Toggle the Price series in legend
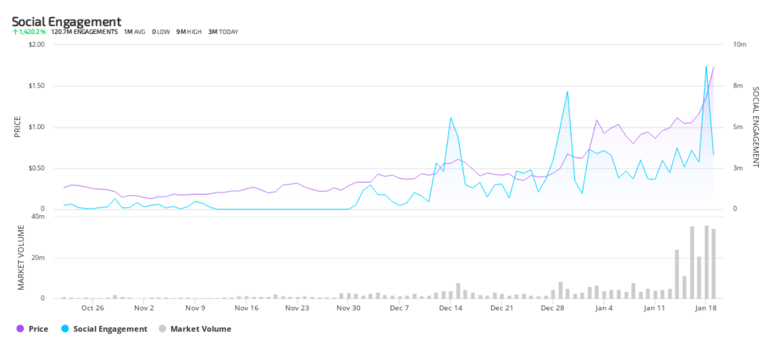The width and height of the screenshot is (768, 340). tap(33, 329)
